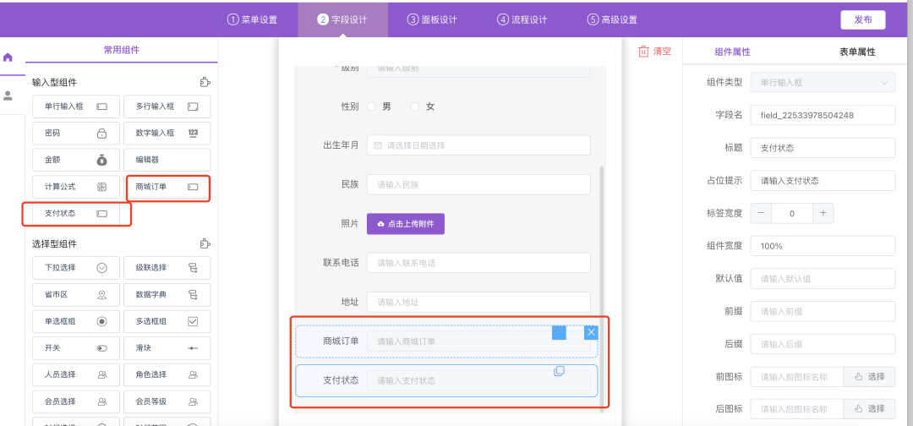Click the user icon in left sidebar

(x=8, y=96)
